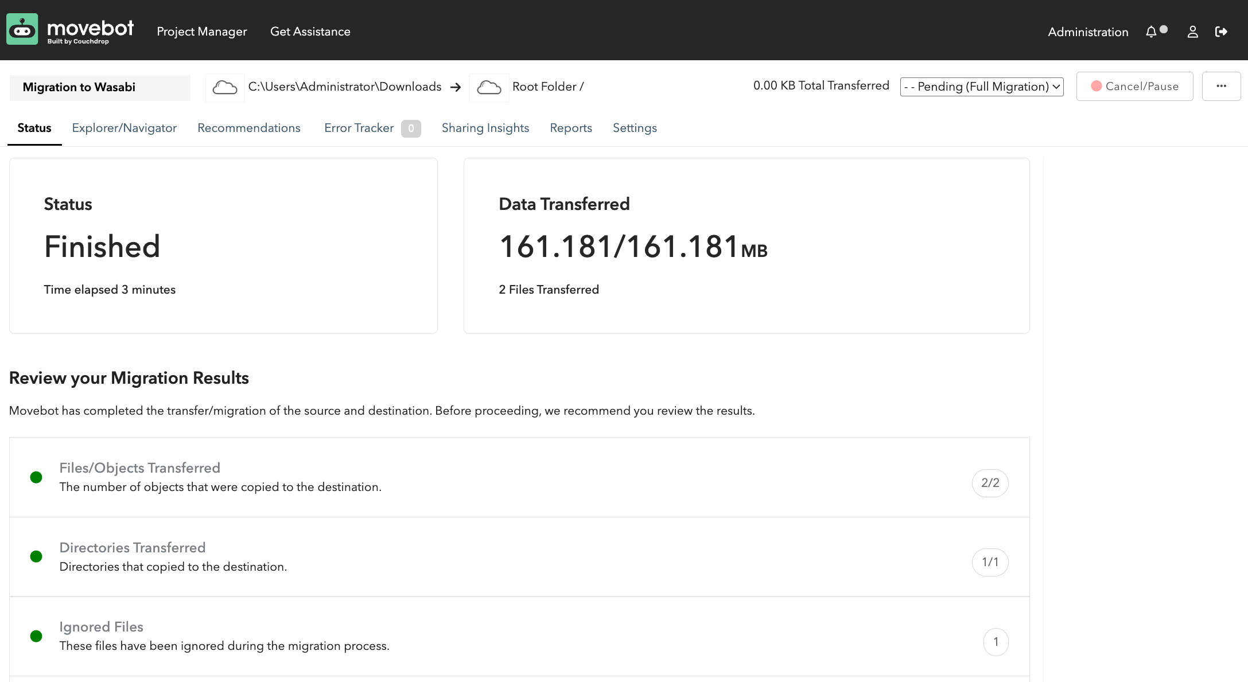Open Get Assistance in top navigation
This screenshot has width=1248, height=682.
310,32
